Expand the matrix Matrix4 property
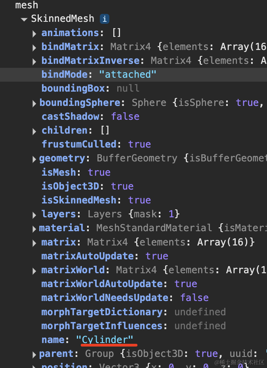Viewport: 267px width, 368px height. pyautogui.click(x=34, y=243)
